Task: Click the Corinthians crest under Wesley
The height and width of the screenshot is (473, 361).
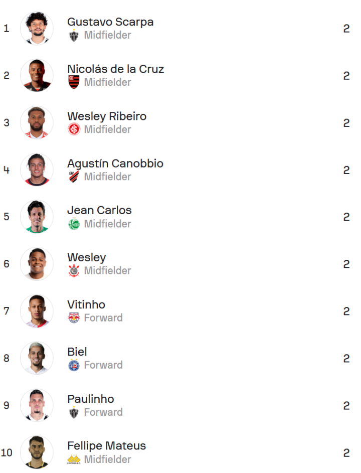Action: [x=74, y=271]
